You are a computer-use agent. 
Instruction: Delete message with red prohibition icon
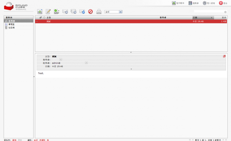[91, 12]
